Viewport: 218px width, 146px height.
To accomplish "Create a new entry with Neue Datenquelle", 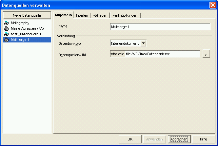I will pyautogui.click(x=27, y=15).
